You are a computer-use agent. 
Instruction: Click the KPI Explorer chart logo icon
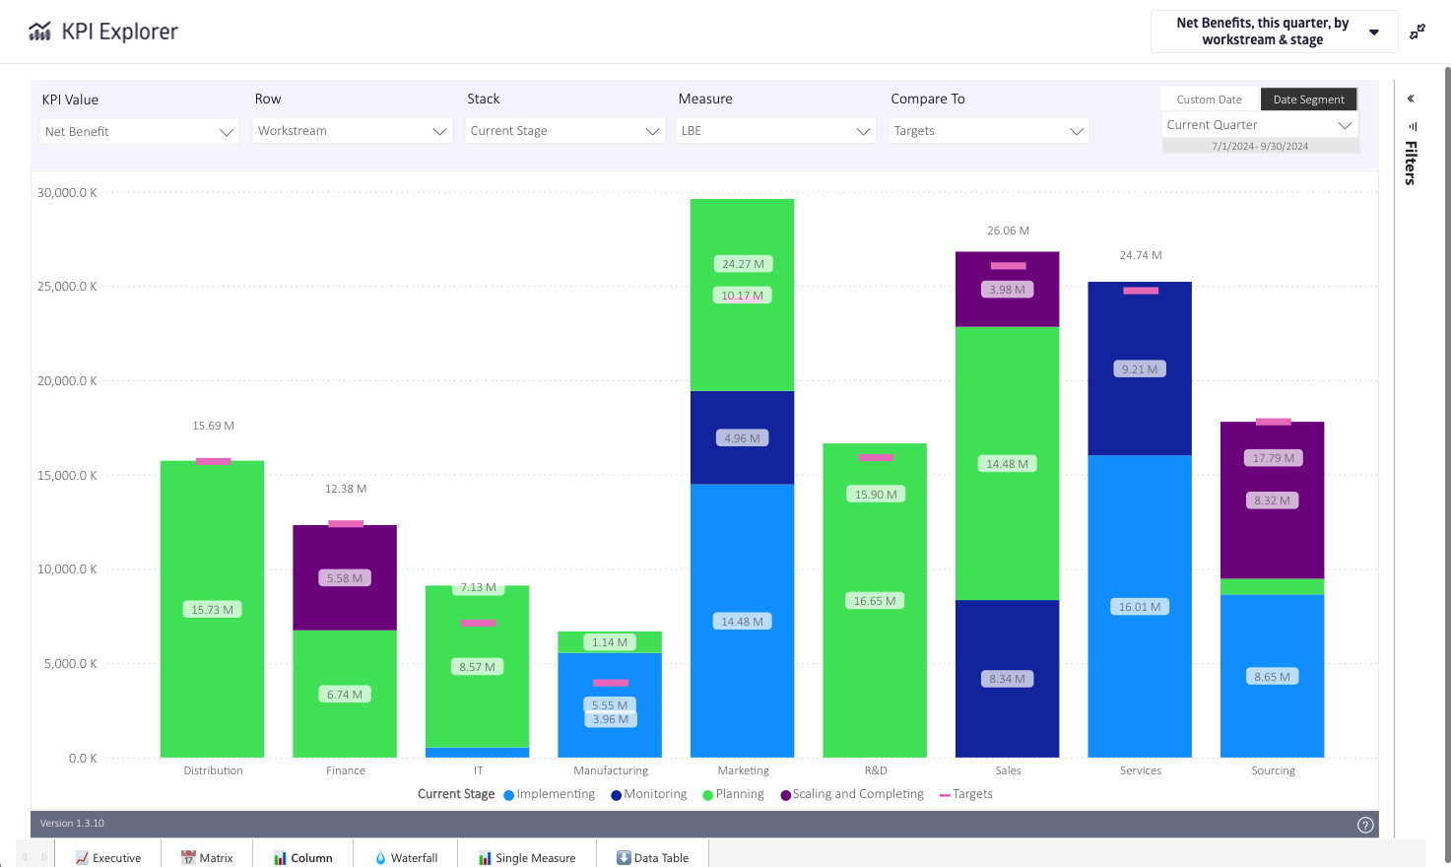click(39, 32)
